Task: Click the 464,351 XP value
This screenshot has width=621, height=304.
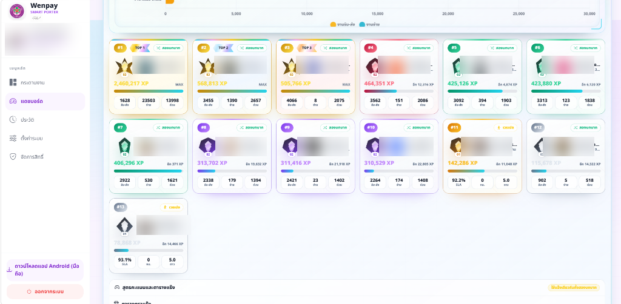Action: tap(379, 84)
